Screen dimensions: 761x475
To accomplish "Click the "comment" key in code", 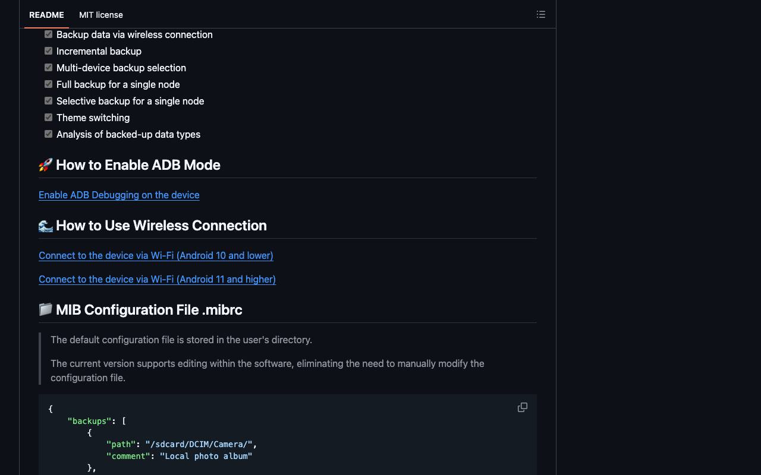I will [x=128, y=456].
